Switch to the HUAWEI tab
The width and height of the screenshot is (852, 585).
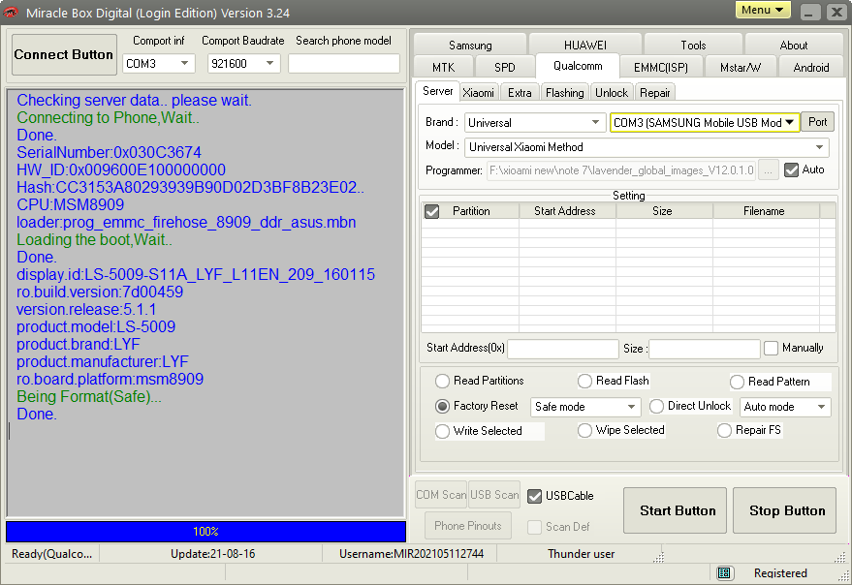coord(585,46)
